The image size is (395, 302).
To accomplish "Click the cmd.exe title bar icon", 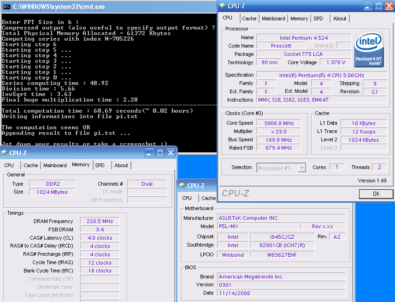I will tap(7, 6).
